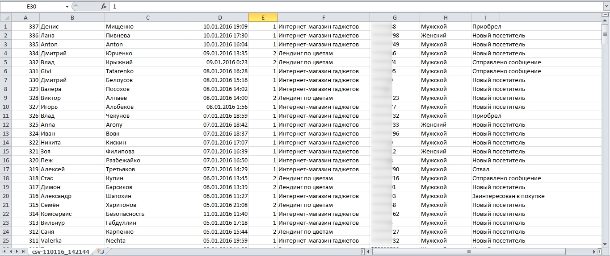Click the Insert Worksheet tab icon
Screen dimensions: 610x256
tap(101, 252)
